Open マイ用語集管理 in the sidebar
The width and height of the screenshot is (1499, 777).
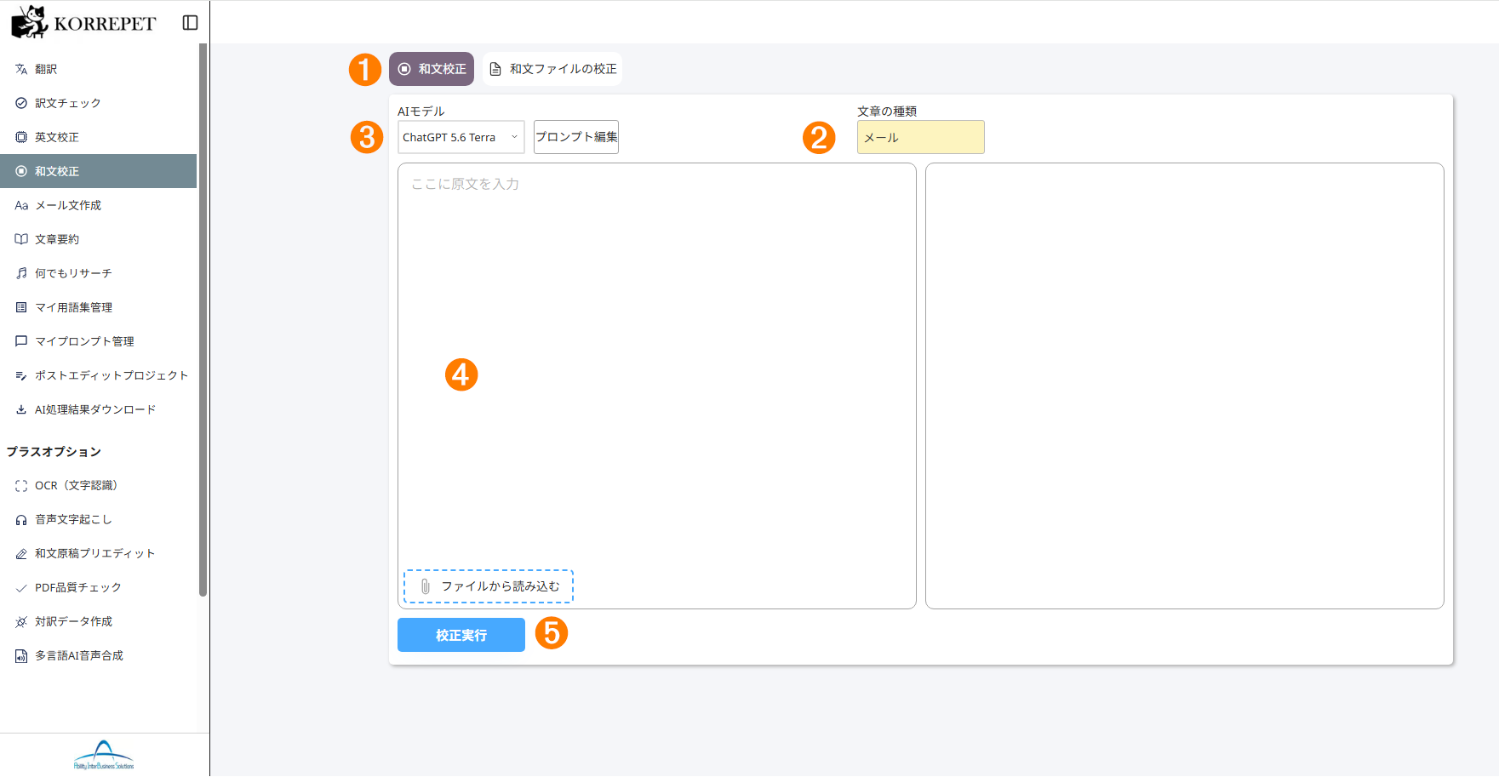[98, 307]
